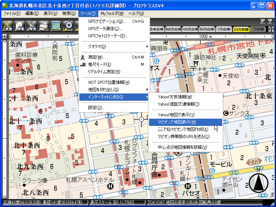
Task: Click the クラーク像 label on the map
Action: coord(34,180)
